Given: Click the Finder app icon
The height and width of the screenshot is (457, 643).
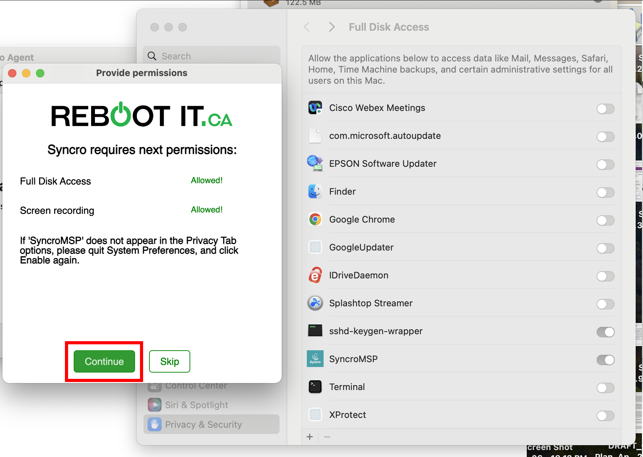Looking at the screenshot, I should 315,192.
